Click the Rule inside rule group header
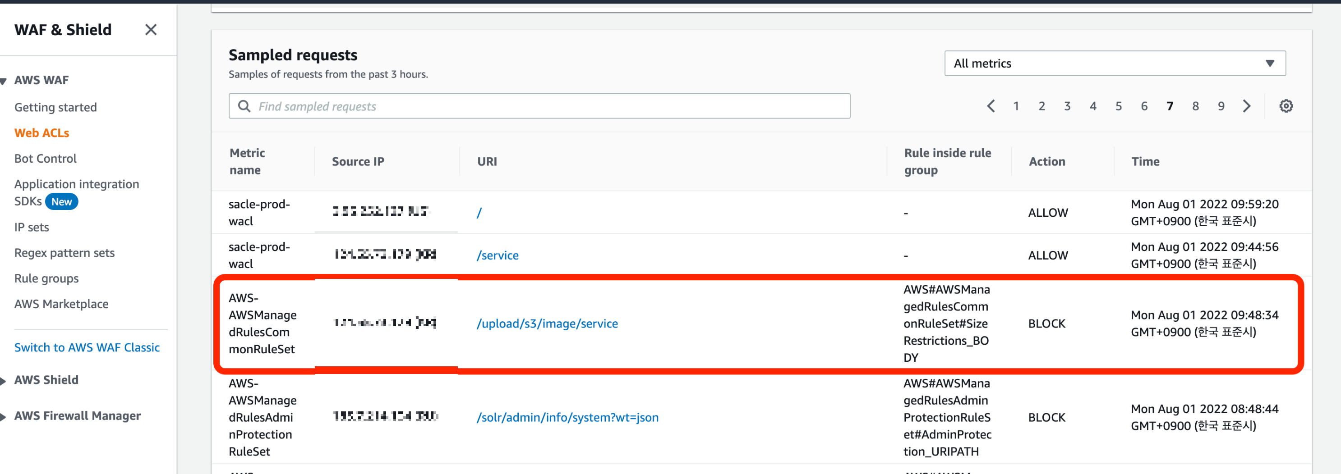1341x474 pixels. point(947,161)
